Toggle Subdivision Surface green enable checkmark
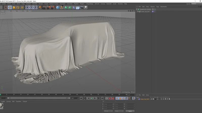Viewport: 202px width, 113px height. pyautogui.click(x=155, y=9)
